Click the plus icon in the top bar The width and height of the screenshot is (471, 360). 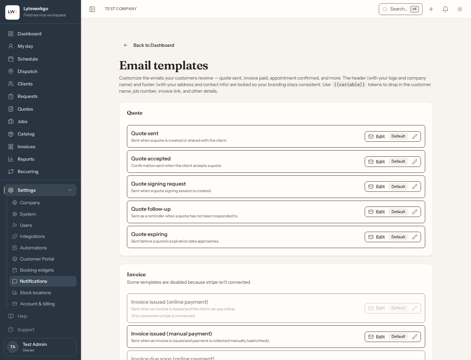431,9
